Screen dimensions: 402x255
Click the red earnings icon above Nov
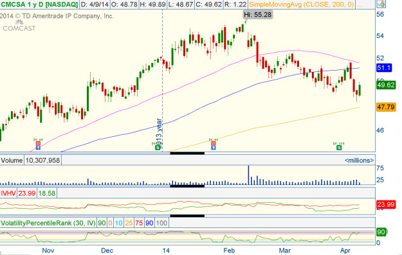tap(38, 143)
